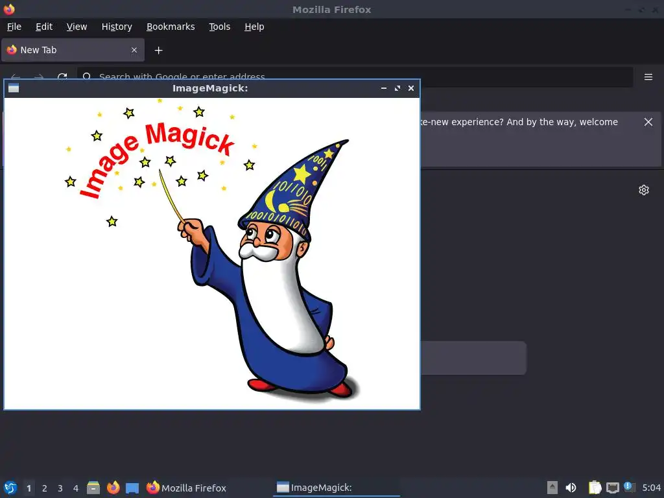Viewport: 664px width, 498px height.
Task: Open the Help menu in Firefox
Action: (254, 27)
